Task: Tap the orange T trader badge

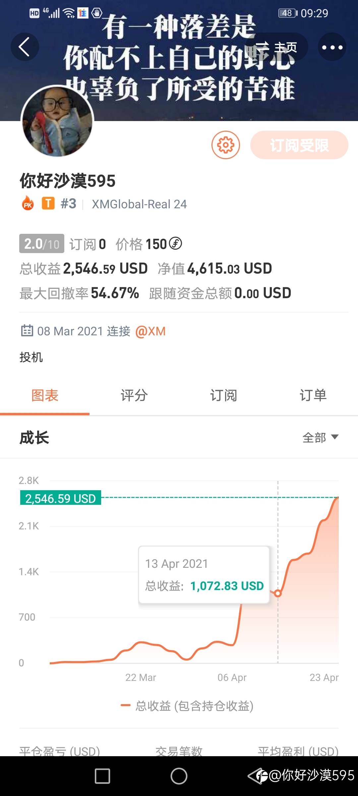Action: click(x=48, y=203)
